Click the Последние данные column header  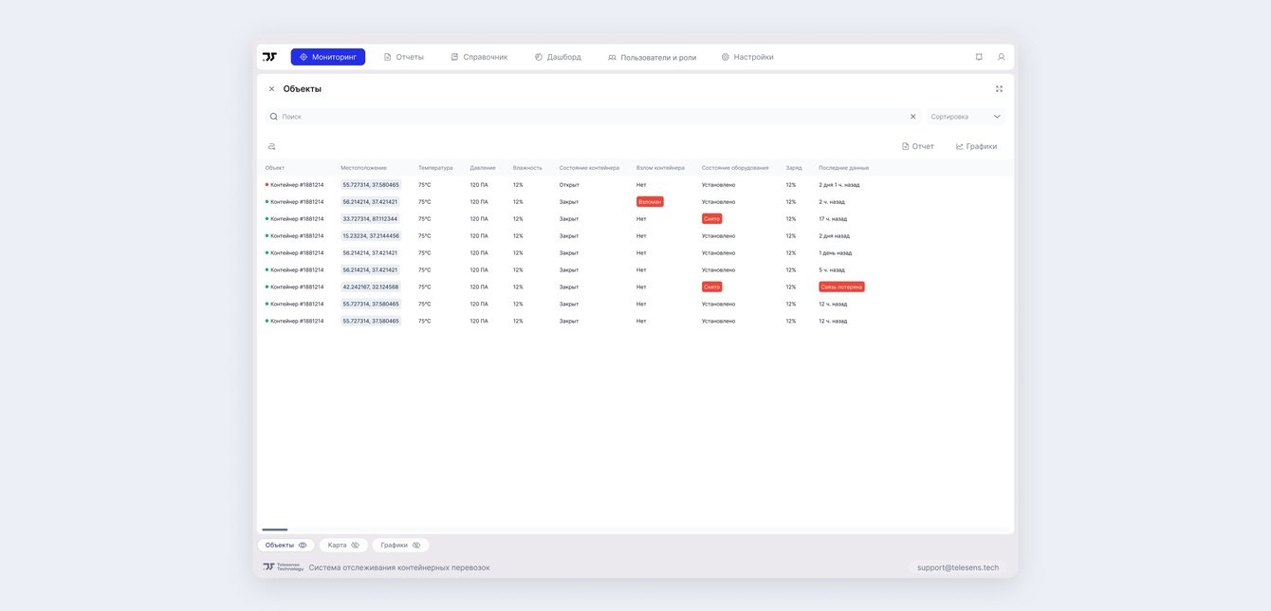click(843, 168)
